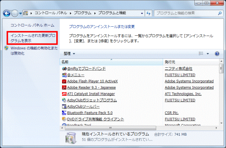Select DVDドライブ共有機能 クライアント icon
The width and height of the screenshot is (226, 148).
tap(64, 119)
